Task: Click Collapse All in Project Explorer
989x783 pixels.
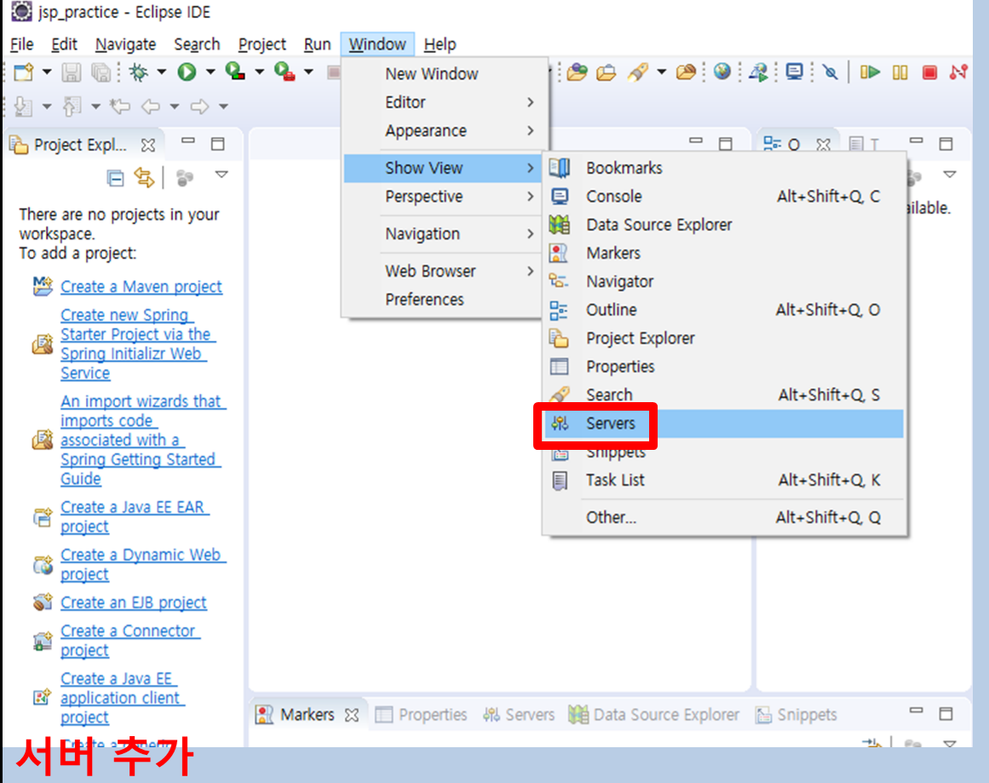Action: point(115,179)
